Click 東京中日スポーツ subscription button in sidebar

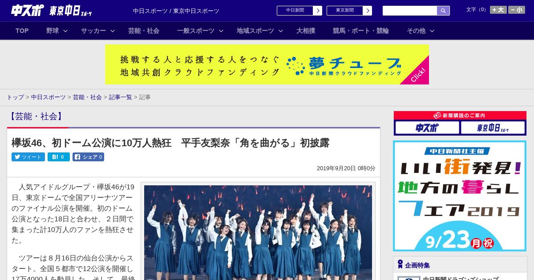pos(493,128)
